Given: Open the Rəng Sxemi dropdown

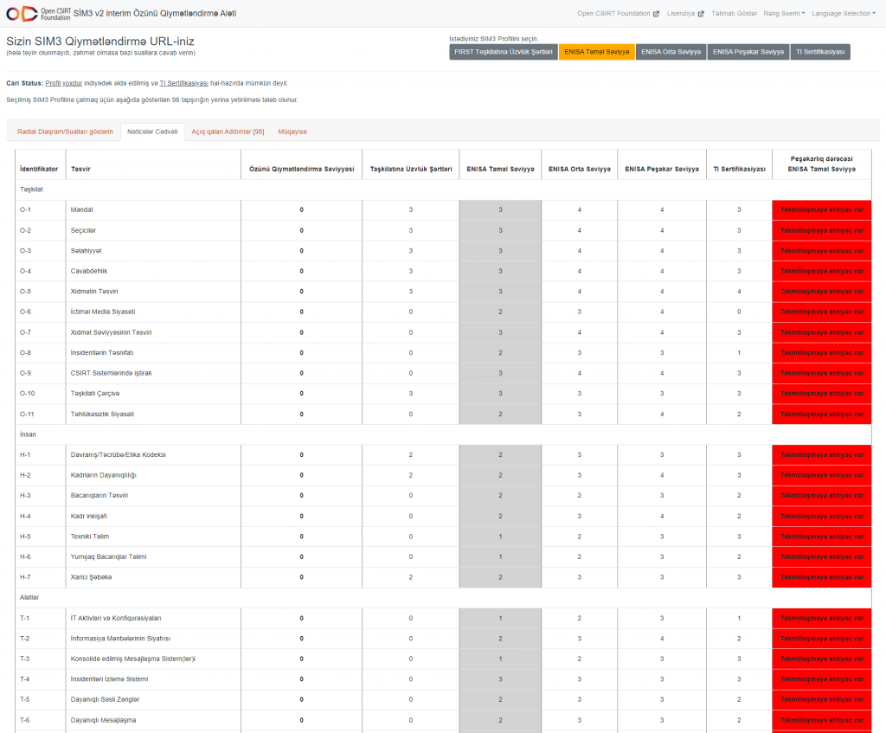Looking at the screenshot, I should [x=783, y=14].
